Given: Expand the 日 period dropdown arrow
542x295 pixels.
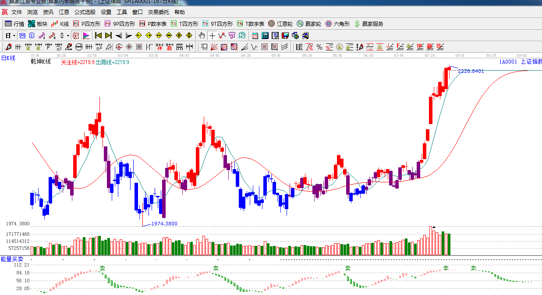Looking at the screenshot, I should [x=14, y=36].
